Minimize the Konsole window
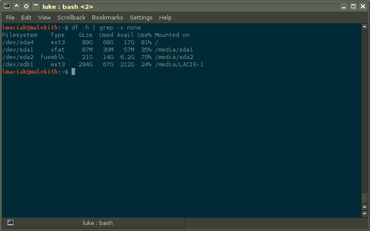370x231 pixels. pos(344,7)
